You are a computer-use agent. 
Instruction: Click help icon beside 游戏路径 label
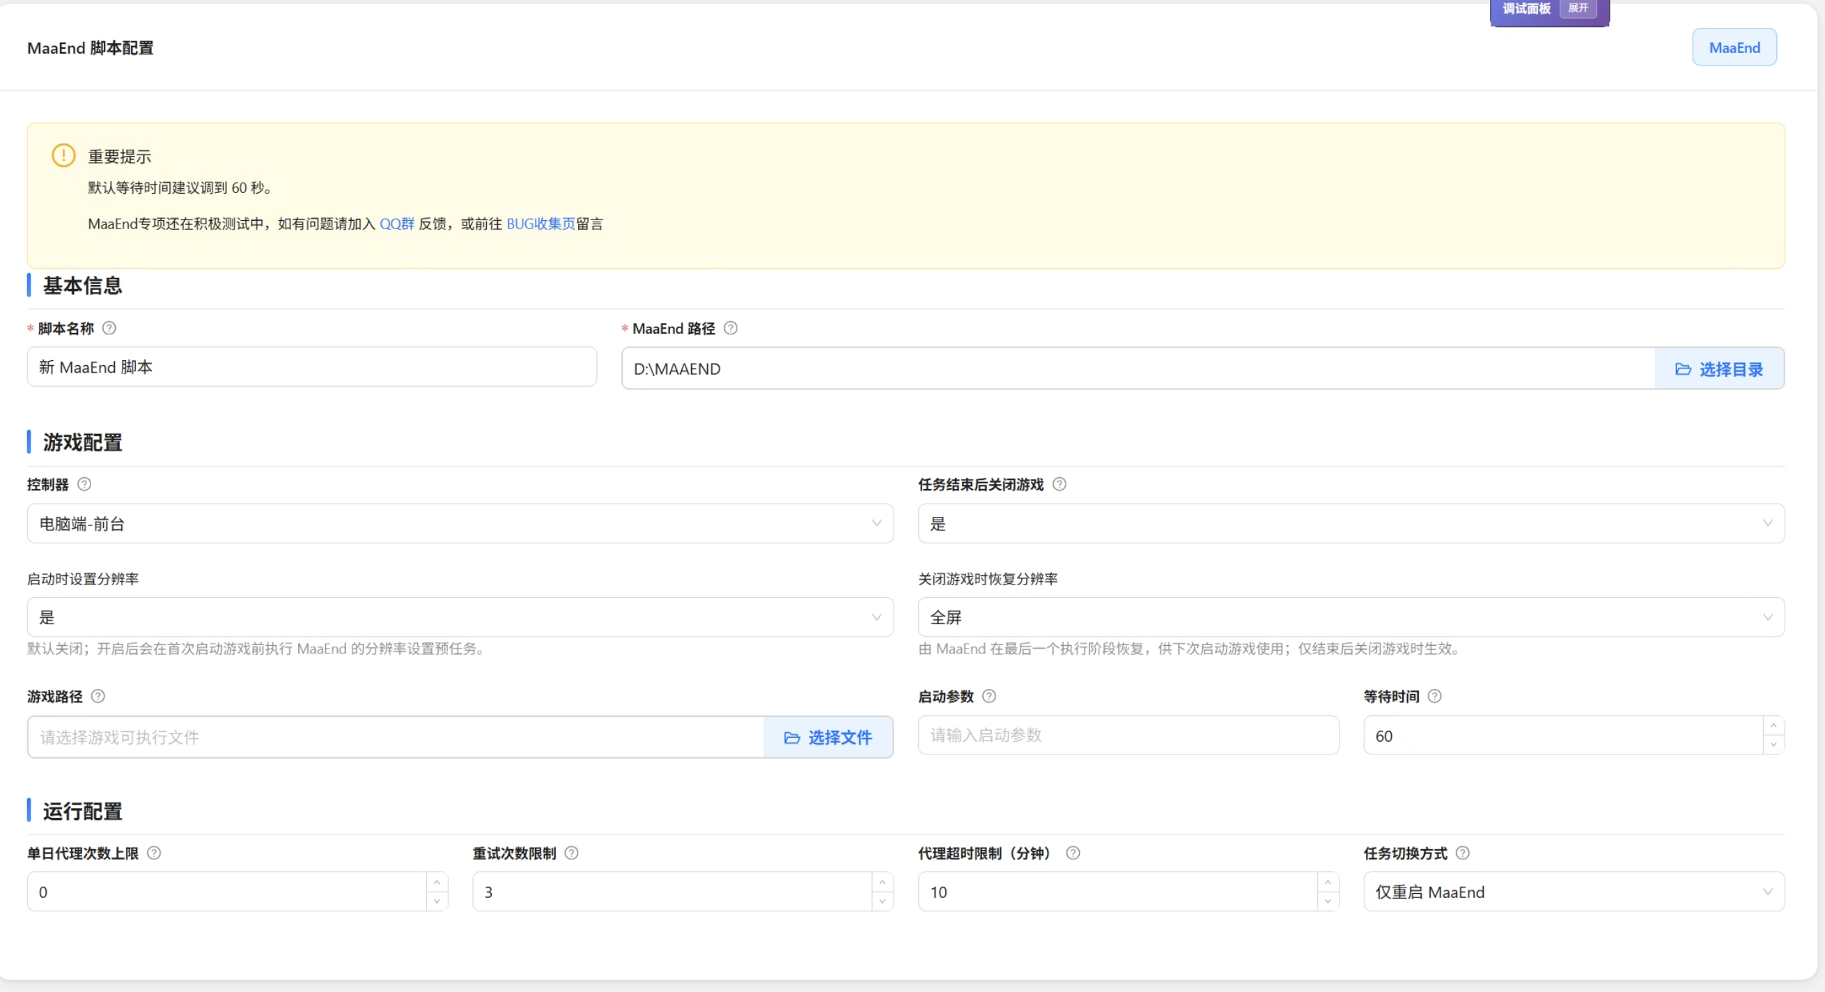coord(98,696)
